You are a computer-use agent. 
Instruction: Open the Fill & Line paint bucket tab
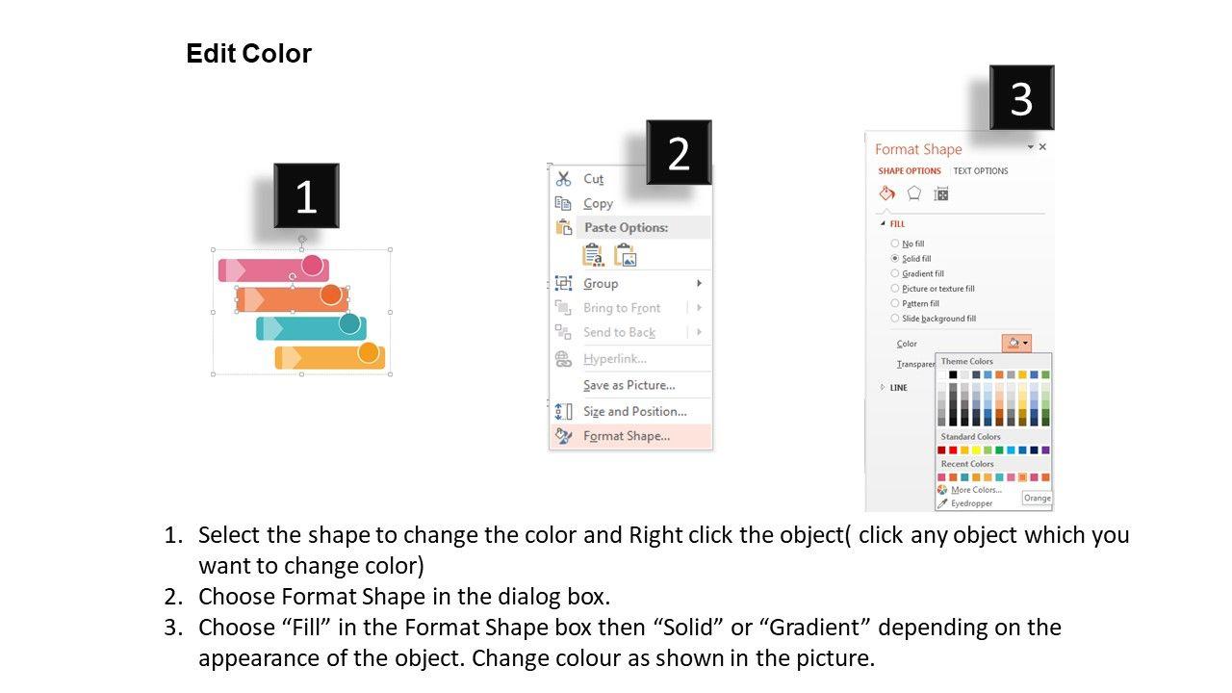pyautogui.click(x=886, y=193)
